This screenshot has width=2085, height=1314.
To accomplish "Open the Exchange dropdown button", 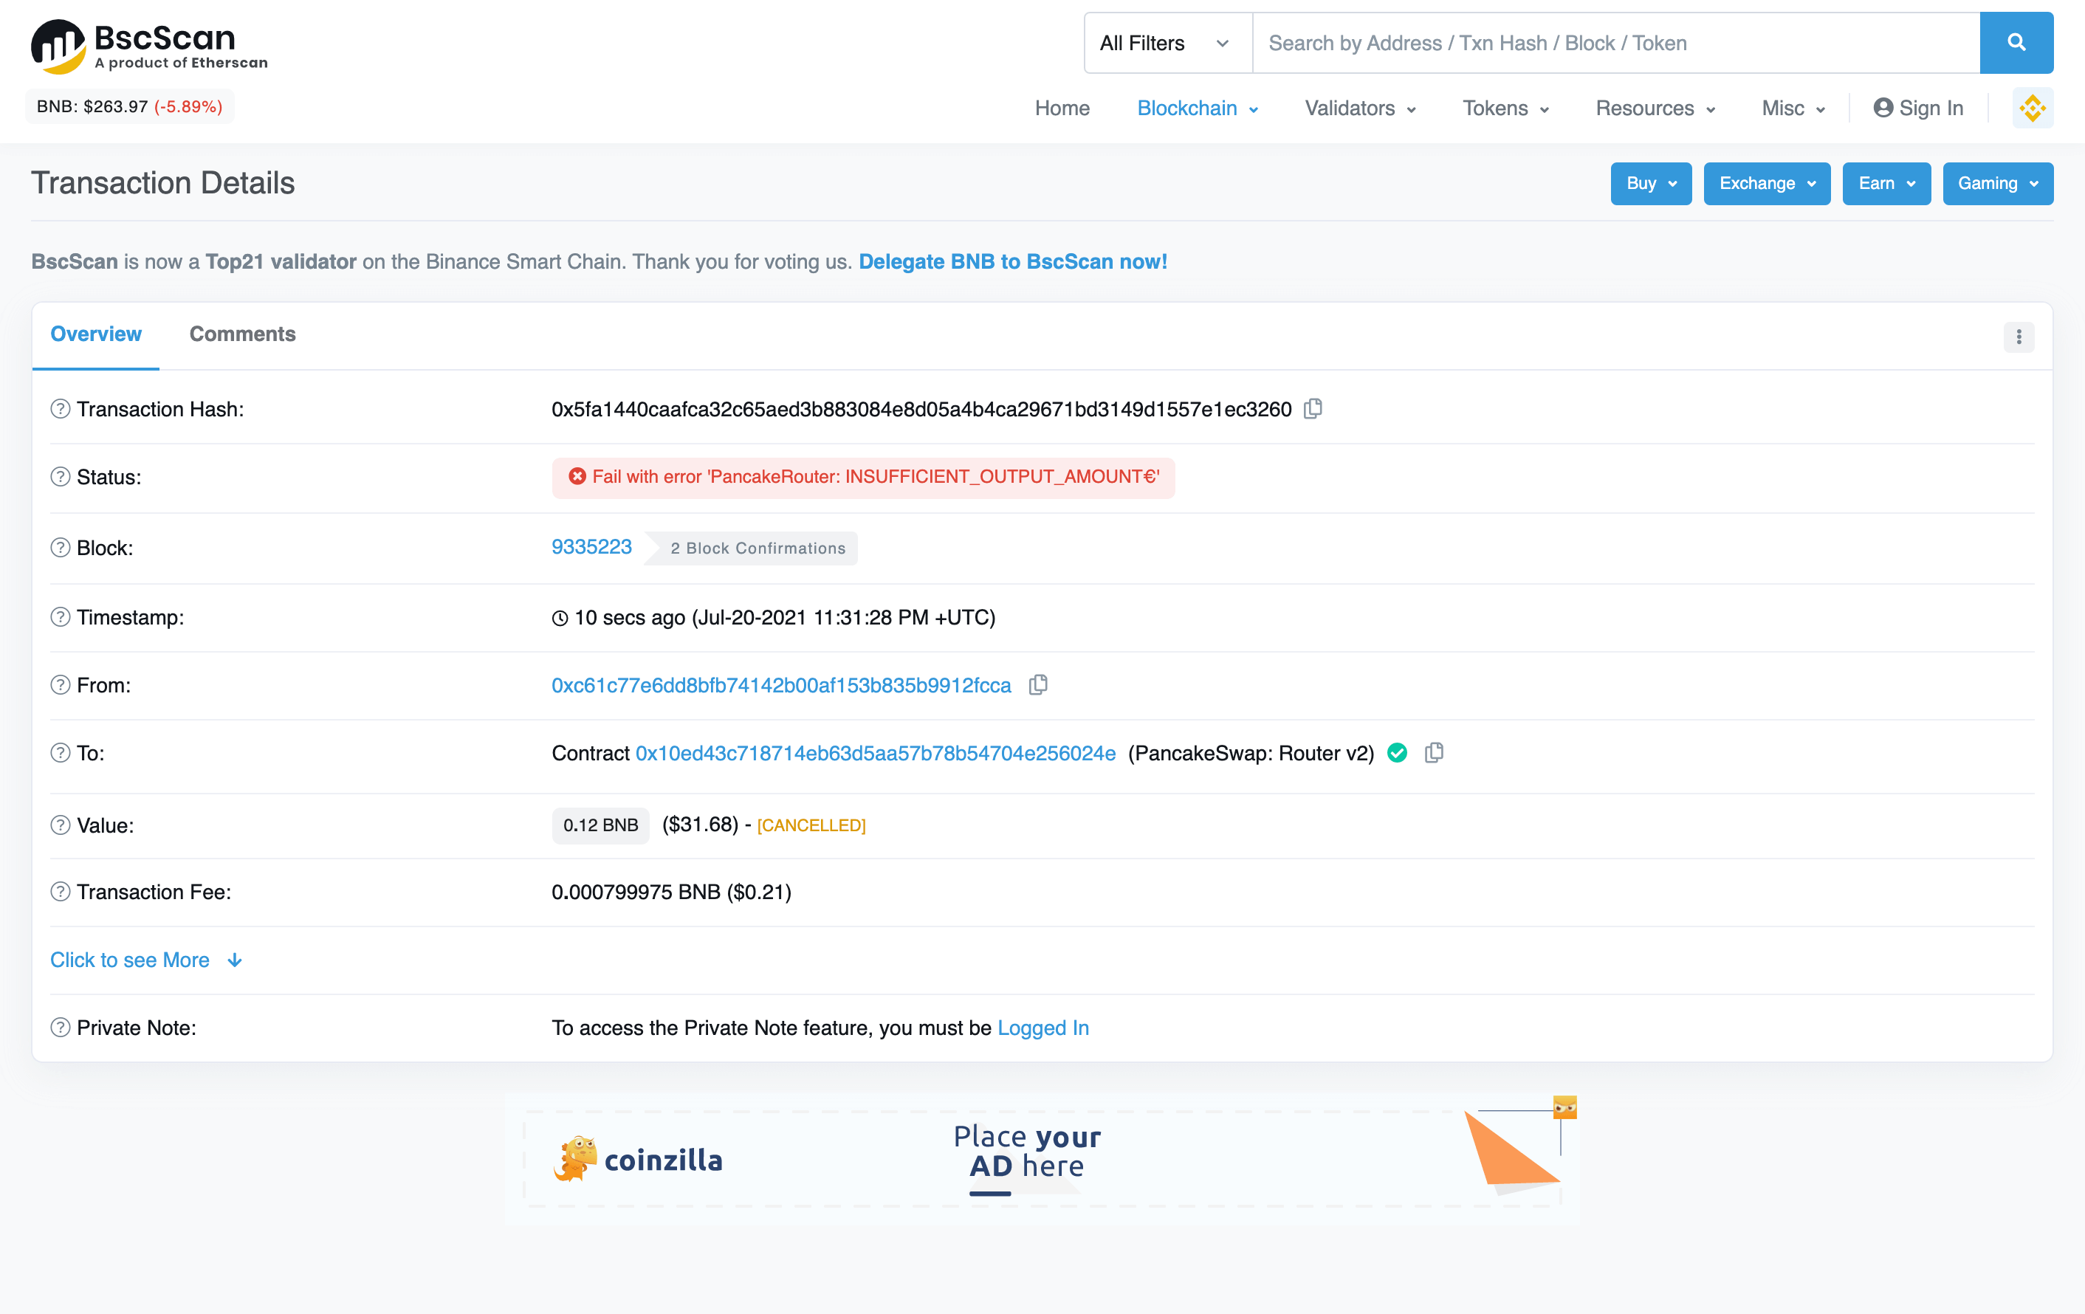I will (1766, 184).
